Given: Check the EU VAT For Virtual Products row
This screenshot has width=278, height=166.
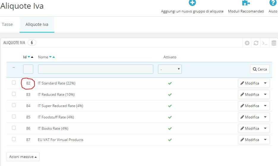Looking at the screenshot, I should coord(14,139).
